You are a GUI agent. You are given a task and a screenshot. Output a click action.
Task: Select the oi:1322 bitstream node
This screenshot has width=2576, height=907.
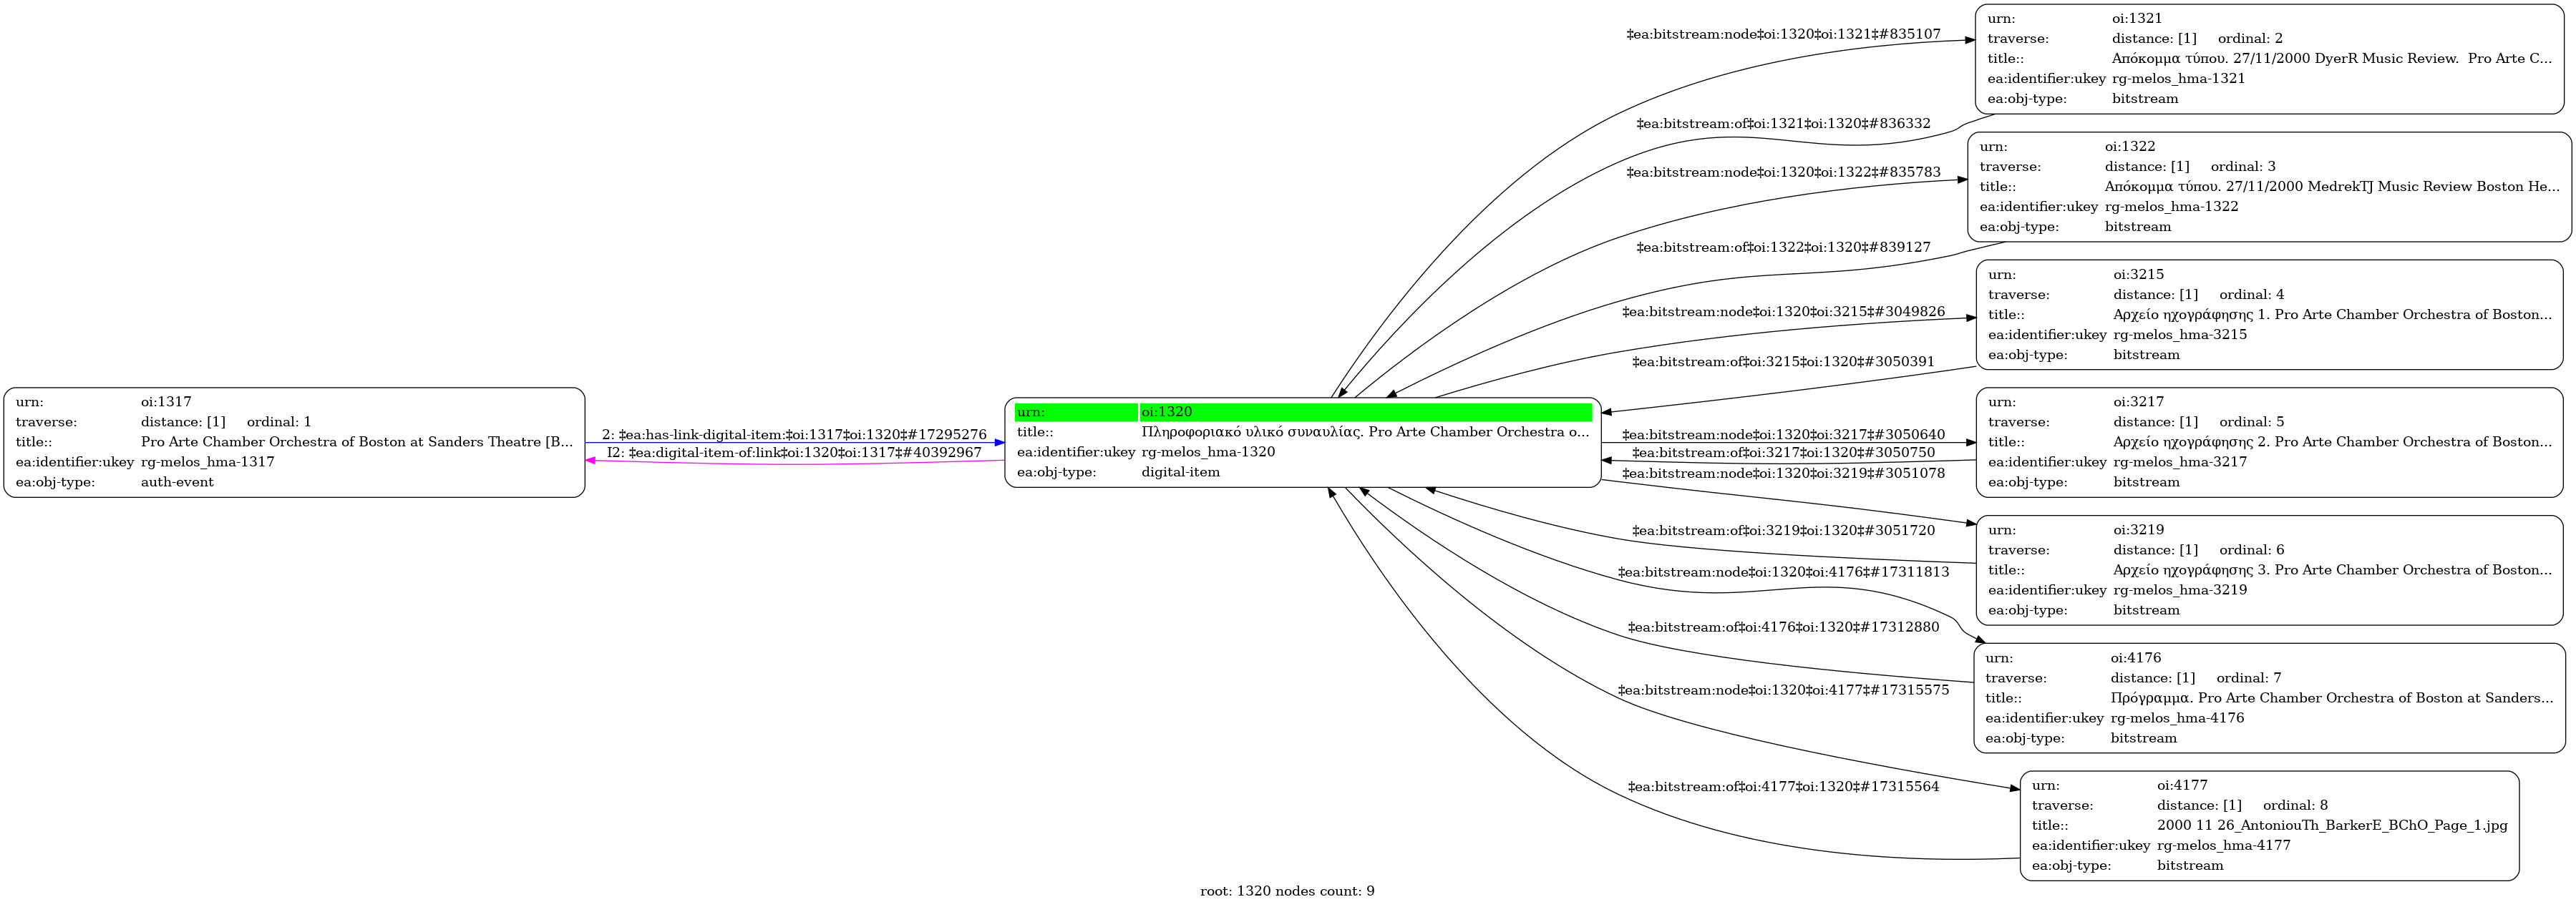[x=2269, y=187]
